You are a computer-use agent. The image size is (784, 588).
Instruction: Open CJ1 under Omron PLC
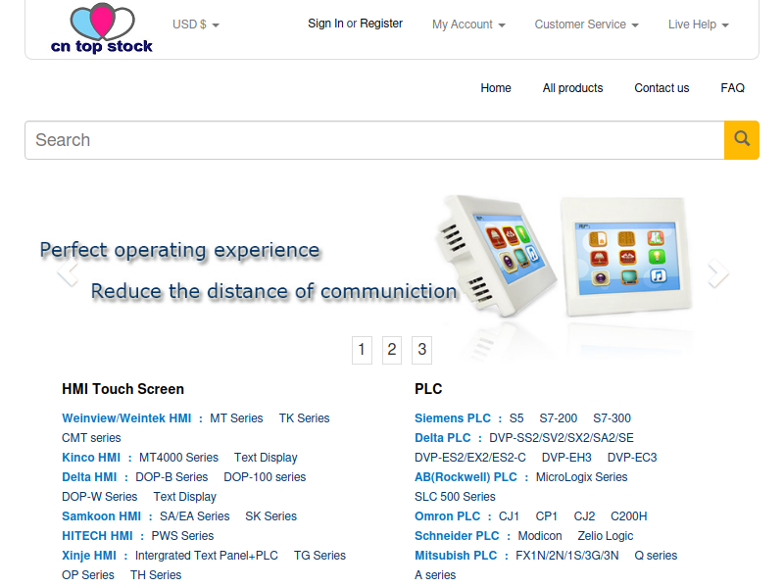click(509, 516)
